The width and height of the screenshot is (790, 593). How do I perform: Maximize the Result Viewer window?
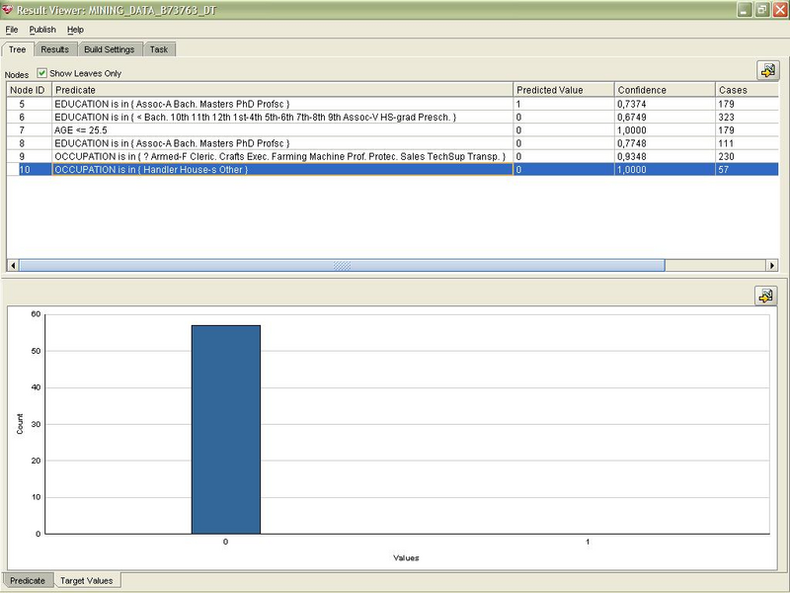point(762,10)
